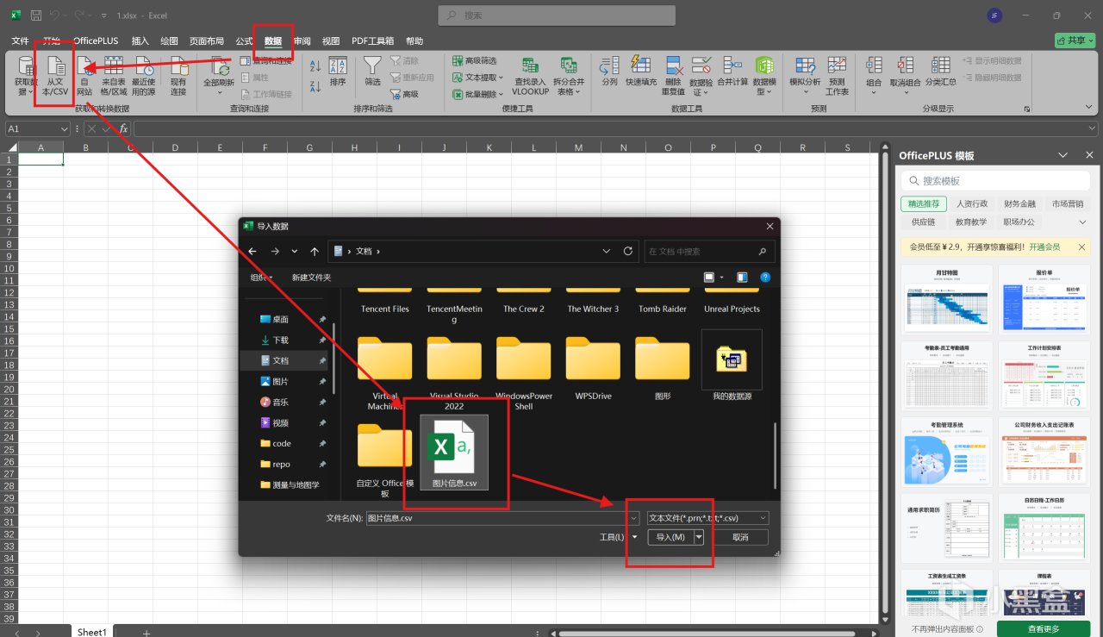Switch to the 公式 ribbon tab

click(x=244, y=41)
